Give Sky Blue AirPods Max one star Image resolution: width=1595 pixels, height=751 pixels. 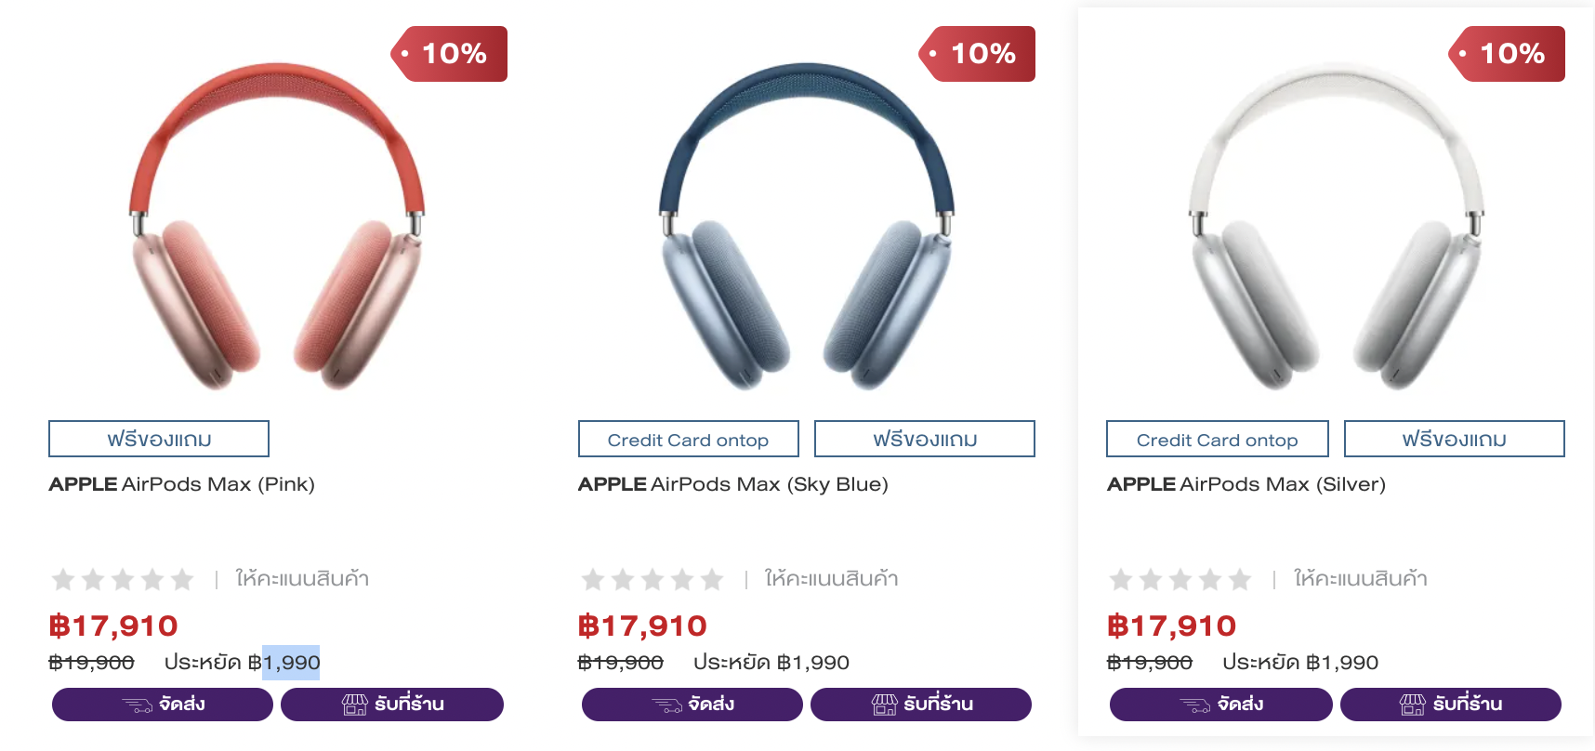click(593, 580)
